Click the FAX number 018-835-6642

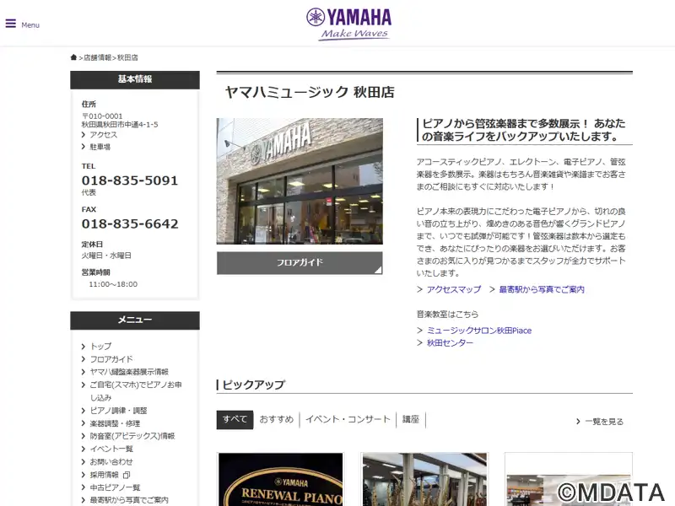point(130,223)
